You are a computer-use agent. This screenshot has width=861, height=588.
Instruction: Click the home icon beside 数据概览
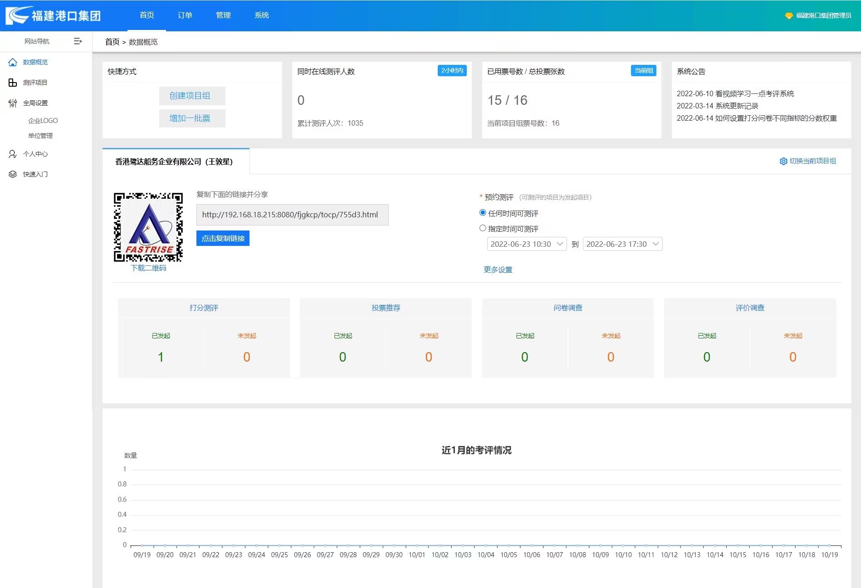point(13,62)
